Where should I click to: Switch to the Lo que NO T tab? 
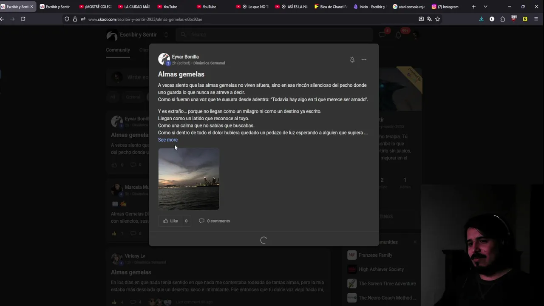pos(252,7)
